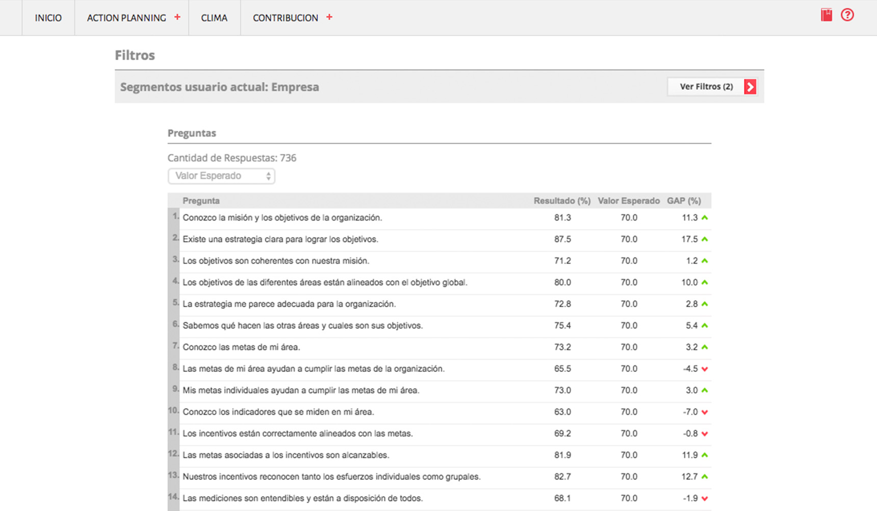Click the red arrow beside Ver Filtros
Image resolution: width=877 pixels, height=511 pixels.
click(750, 87)
